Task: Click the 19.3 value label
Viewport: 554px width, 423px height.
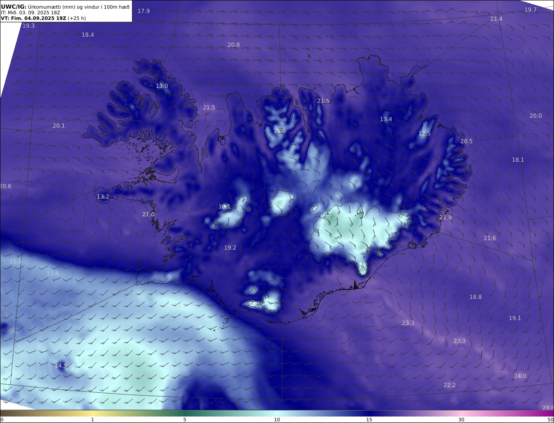Action: [x=29, y=26]
